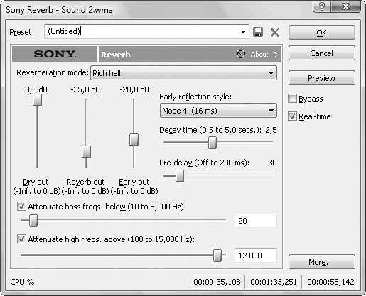Click the Cancel button
This screenshot has width=366, height=296.
tap(322, 53)
